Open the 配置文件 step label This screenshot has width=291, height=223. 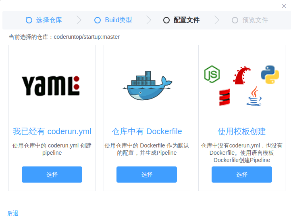click(x=187, y=20)
